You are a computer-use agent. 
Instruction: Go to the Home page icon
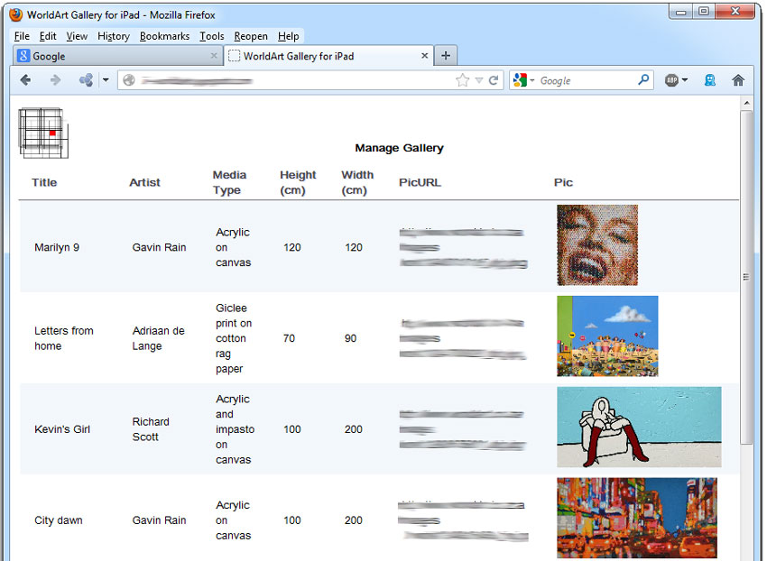click(738, 80)
